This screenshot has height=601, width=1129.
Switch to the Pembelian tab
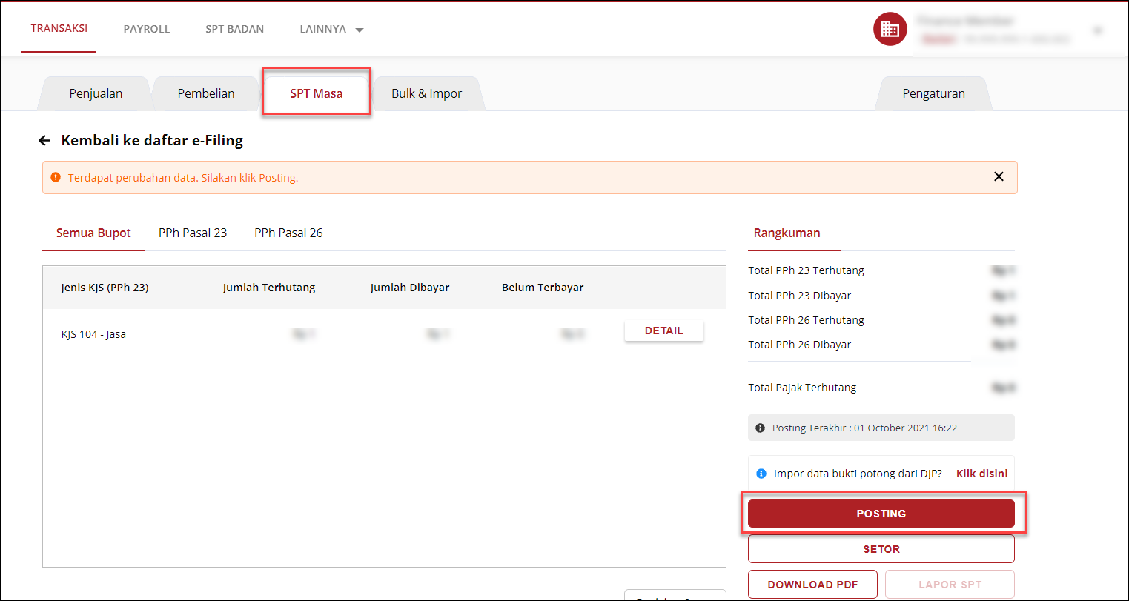[206, 94]
